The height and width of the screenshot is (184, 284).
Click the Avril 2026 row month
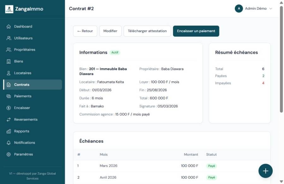tap(108, 177)
